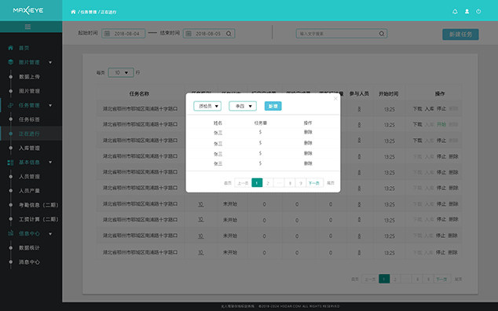Click the search icon in the text search box
This screenshot has width=498, height=311.
(382, 33)
